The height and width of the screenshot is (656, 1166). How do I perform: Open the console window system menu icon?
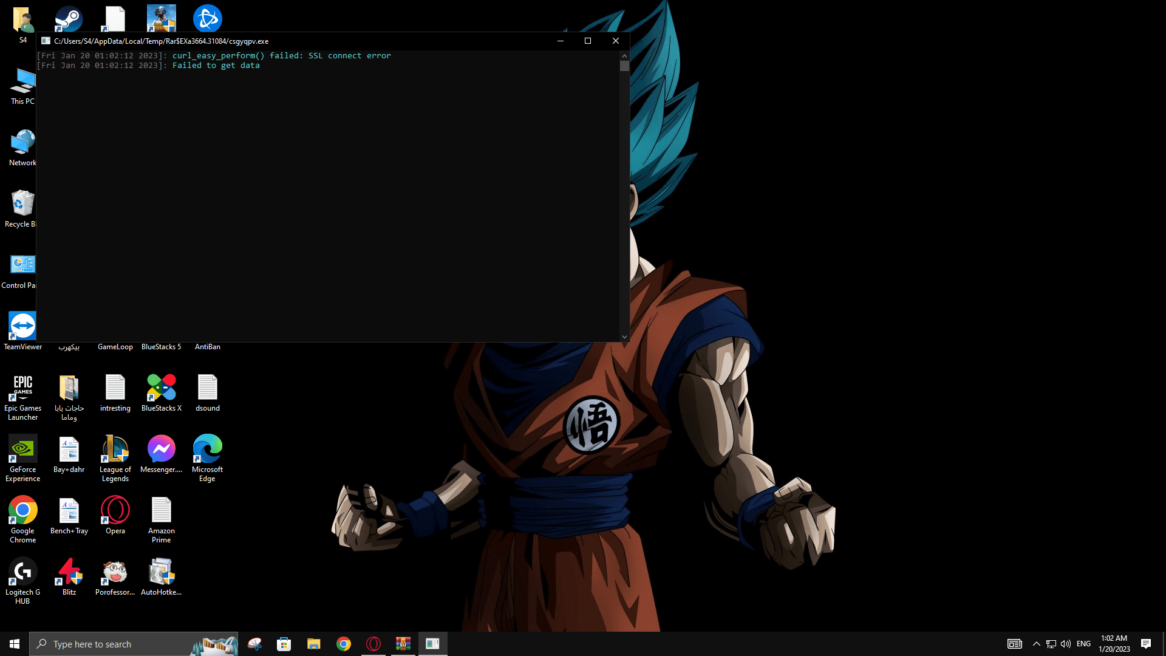46,41
